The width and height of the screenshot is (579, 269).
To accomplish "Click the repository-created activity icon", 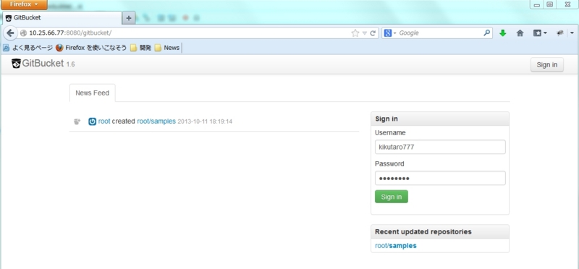I will click(x=77, y=121).
